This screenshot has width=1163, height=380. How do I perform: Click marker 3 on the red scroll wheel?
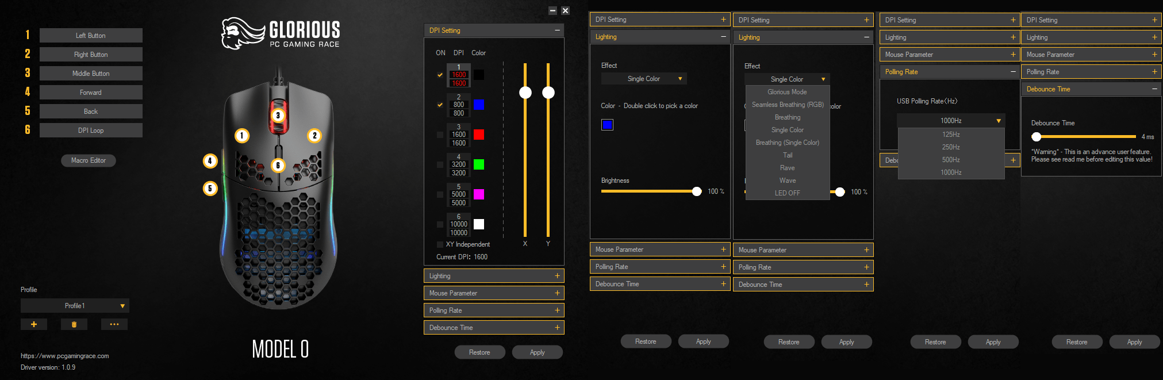(278, 116)
